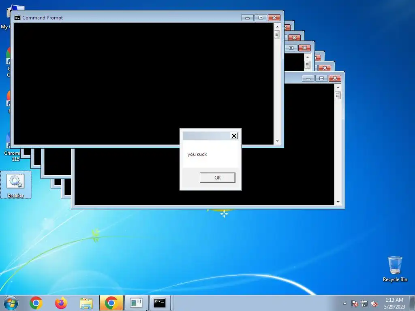Open the front Command Prompt system menu icon
Image resolution: width=415 pixels, height=311 pixels.
pyautogui.click(x=17, y=18)
